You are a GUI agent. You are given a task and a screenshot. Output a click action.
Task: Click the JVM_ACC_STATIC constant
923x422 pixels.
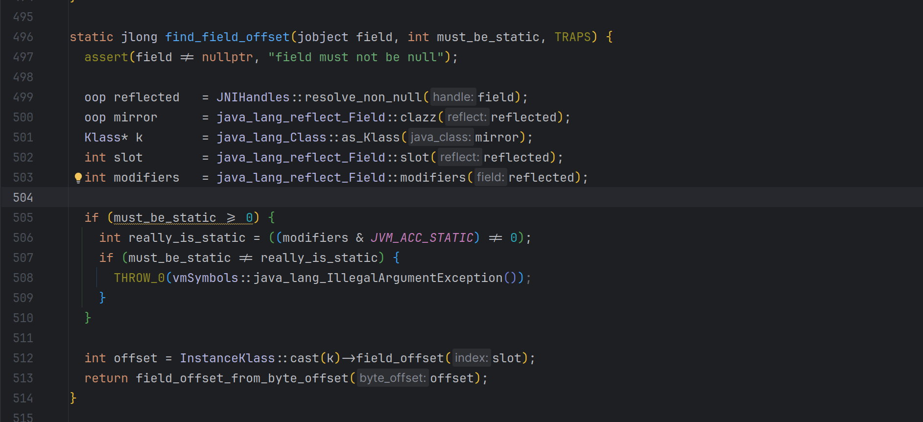(422, 238)
